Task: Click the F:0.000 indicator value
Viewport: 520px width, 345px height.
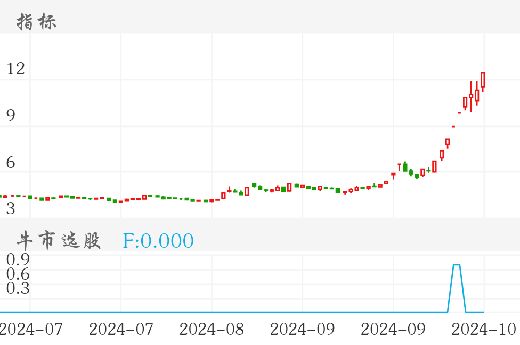Action: coord(158,241)
